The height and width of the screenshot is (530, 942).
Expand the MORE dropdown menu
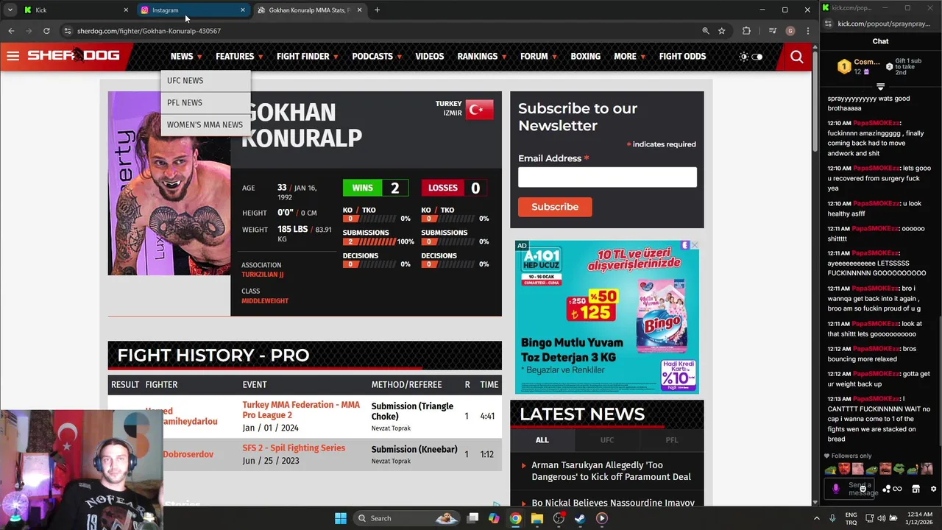tap(629, 56)
